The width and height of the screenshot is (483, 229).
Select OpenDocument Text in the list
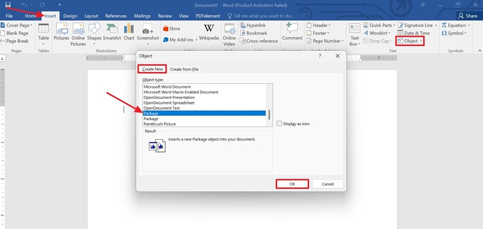pos(204,108)
